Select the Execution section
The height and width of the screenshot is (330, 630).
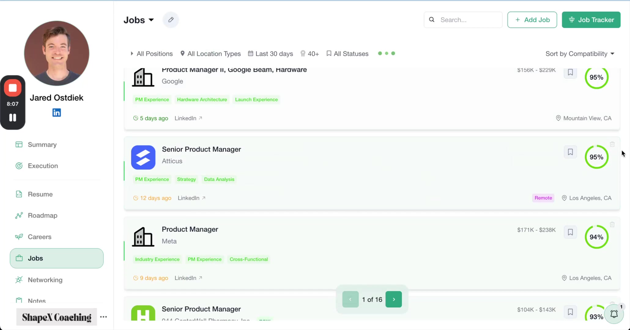click(x=43, y=166)
